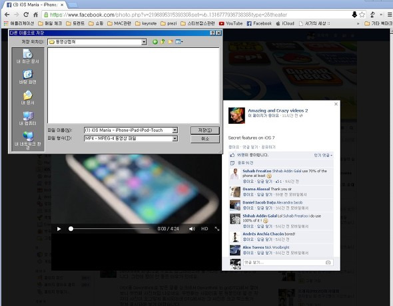Close the photo theater comment panel
The height and width of the screenshot is (306, 393).
(x=336, y=104)
